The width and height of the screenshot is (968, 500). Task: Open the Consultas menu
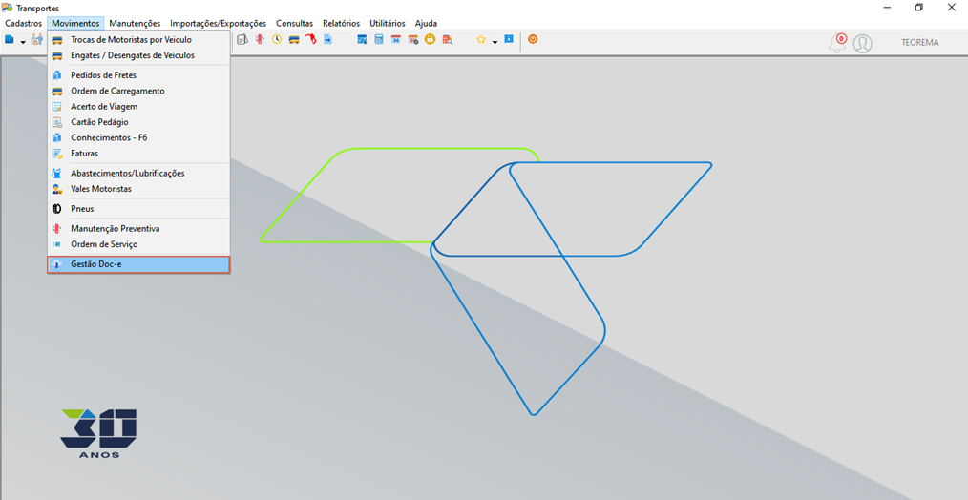tap(294, 24)
